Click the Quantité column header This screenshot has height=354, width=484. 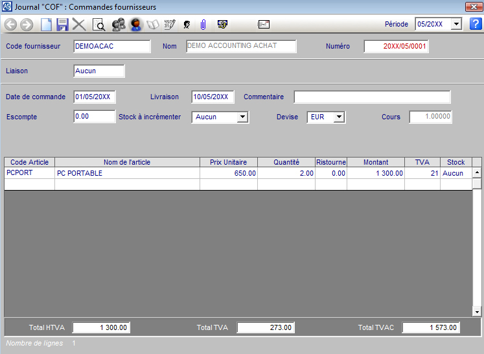pos(286,162)
